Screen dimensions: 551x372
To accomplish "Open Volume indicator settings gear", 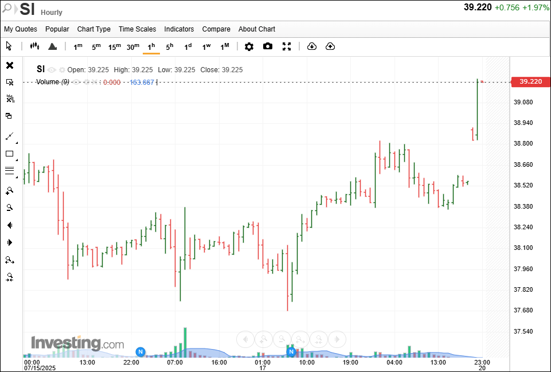I will [86, 82].
